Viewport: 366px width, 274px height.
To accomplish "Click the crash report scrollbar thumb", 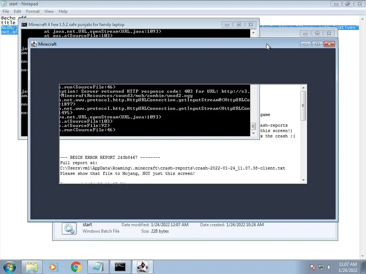I will pyautogui.click(x=303, y=106).
